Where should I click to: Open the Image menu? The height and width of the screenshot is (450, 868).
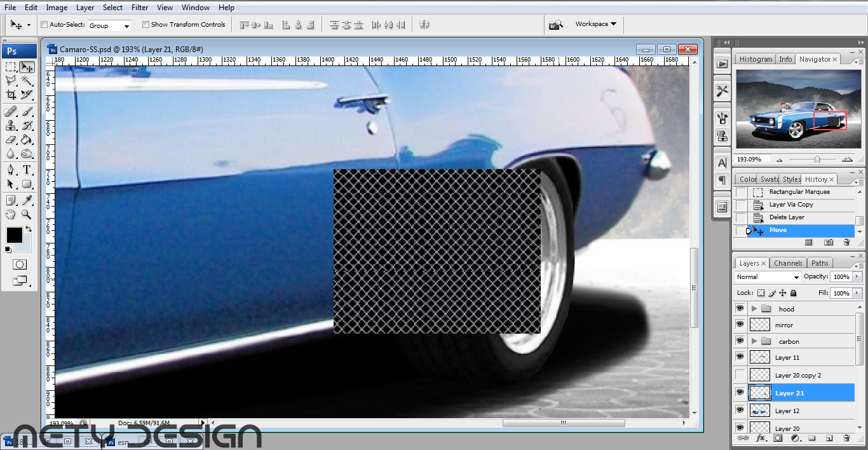pos(57,8)
